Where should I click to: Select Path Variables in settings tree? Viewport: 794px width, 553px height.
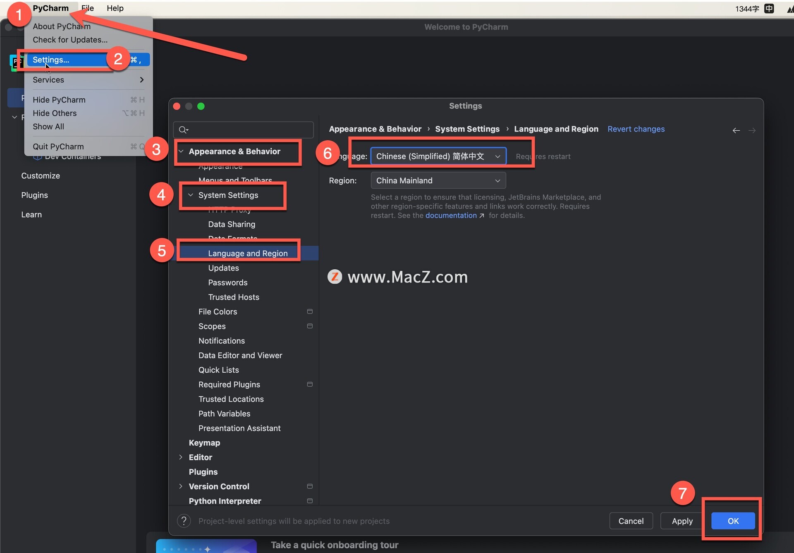tap(224, 414)
